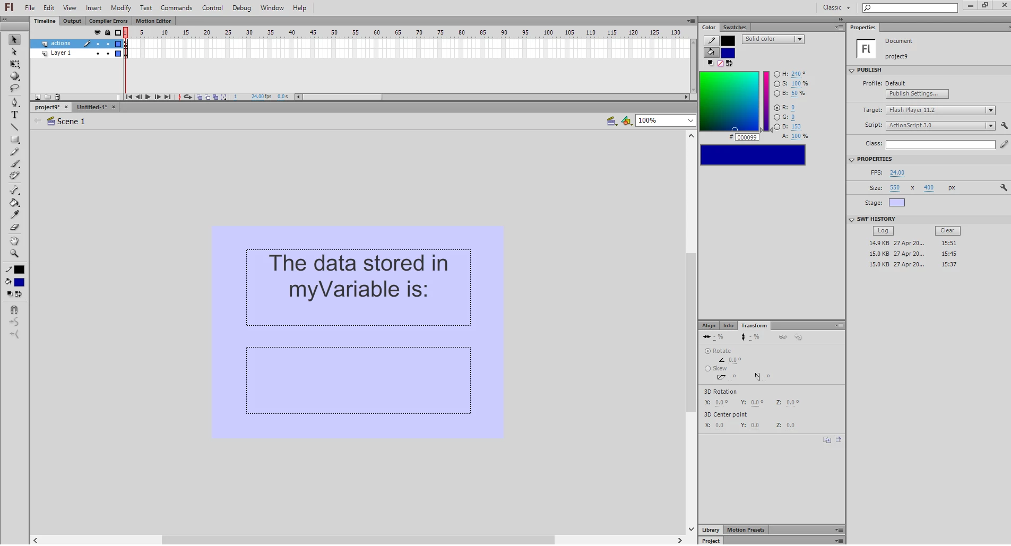Click the SWF History Log button

883,231
